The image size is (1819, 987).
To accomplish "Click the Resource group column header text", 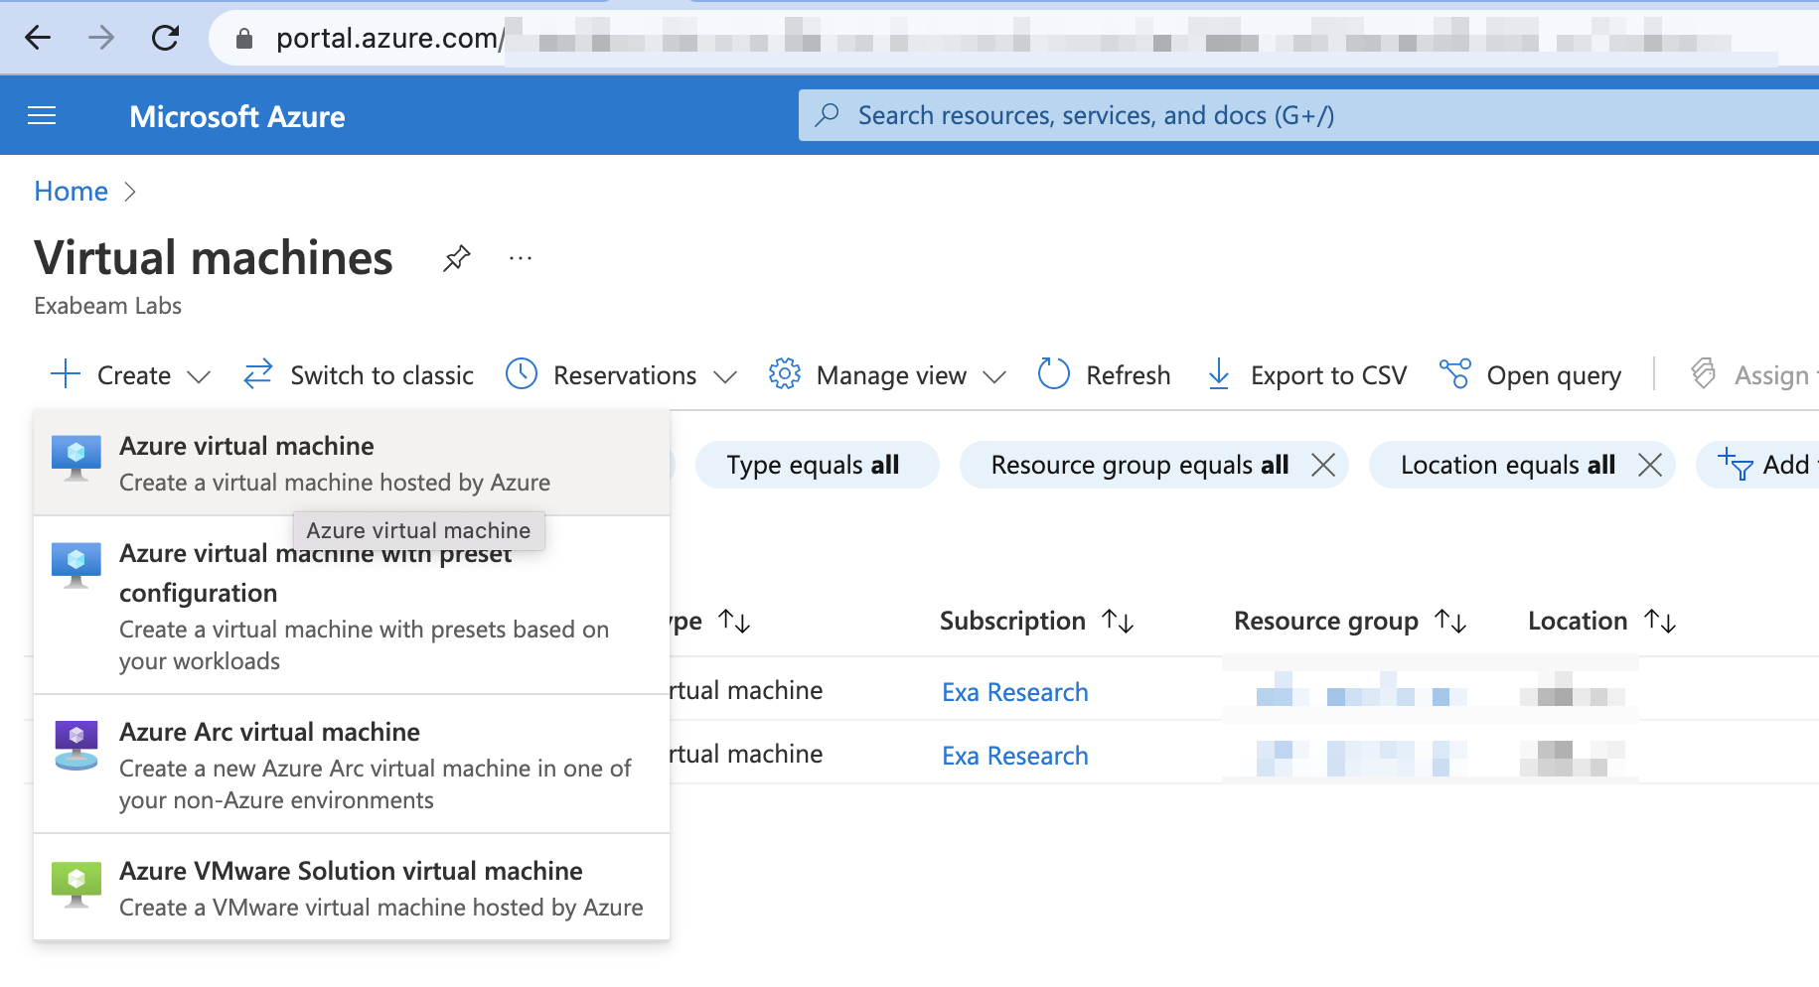I will (x=1325, y=621).
